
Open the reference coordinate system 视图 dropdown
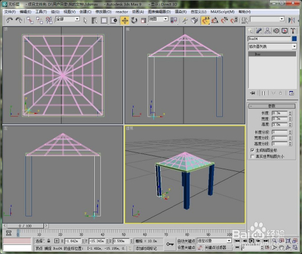[158, 19]
